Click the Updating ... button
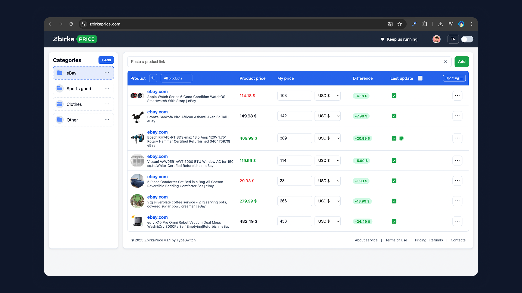Image resolution: width=522 pixels, height=293 pixels. pyautogui.click(x=454, y=78)
